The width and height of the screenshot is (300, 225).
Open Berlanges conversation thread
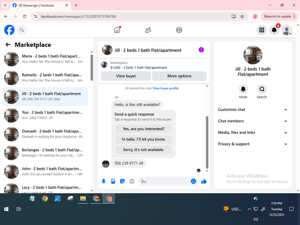coord(45,152)
